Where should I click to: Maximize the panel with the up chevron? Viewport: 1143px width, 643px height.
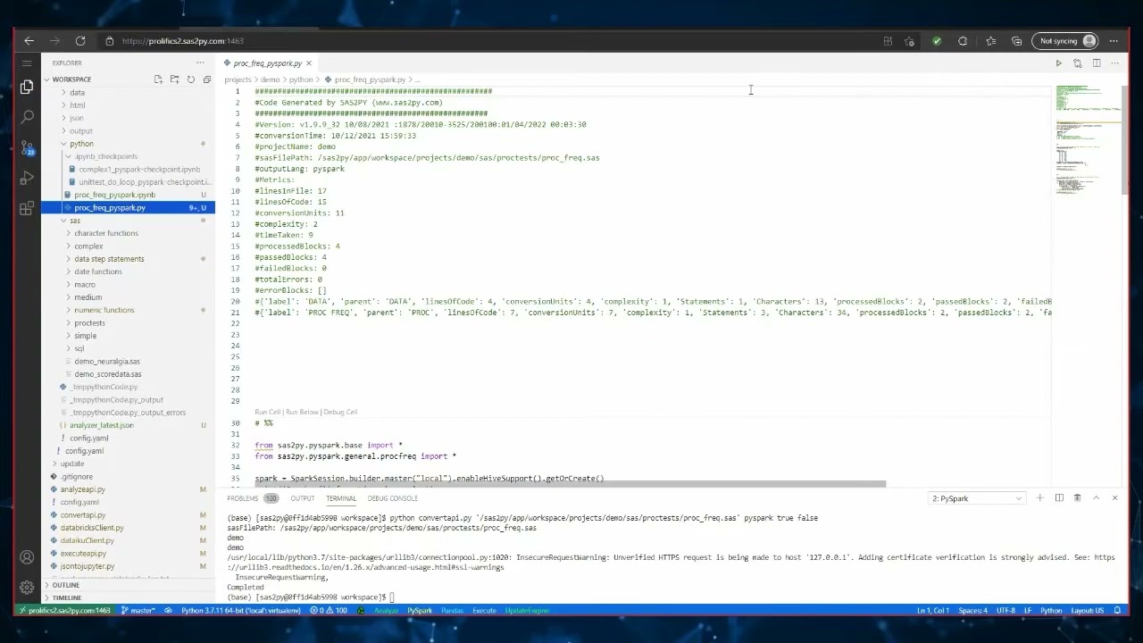[x=1096, y=497]
